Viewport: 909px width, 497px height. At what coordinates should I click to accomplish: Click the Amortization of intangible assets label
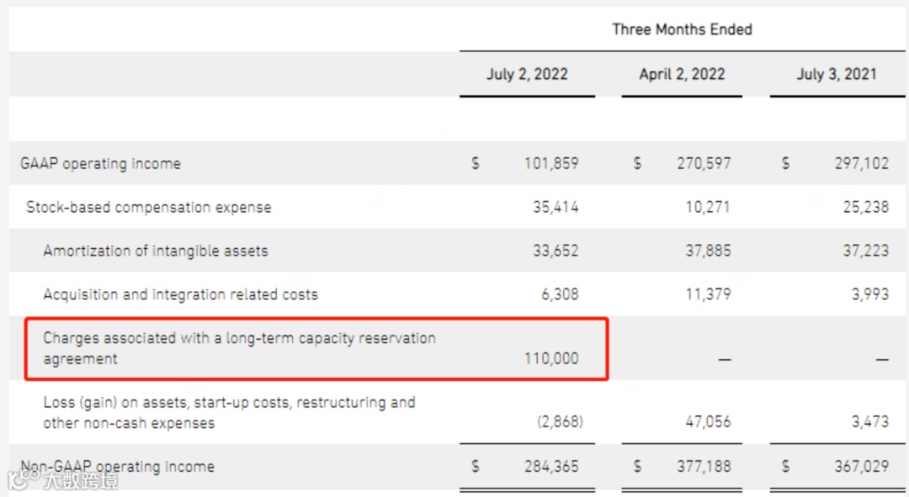(156, 251)
